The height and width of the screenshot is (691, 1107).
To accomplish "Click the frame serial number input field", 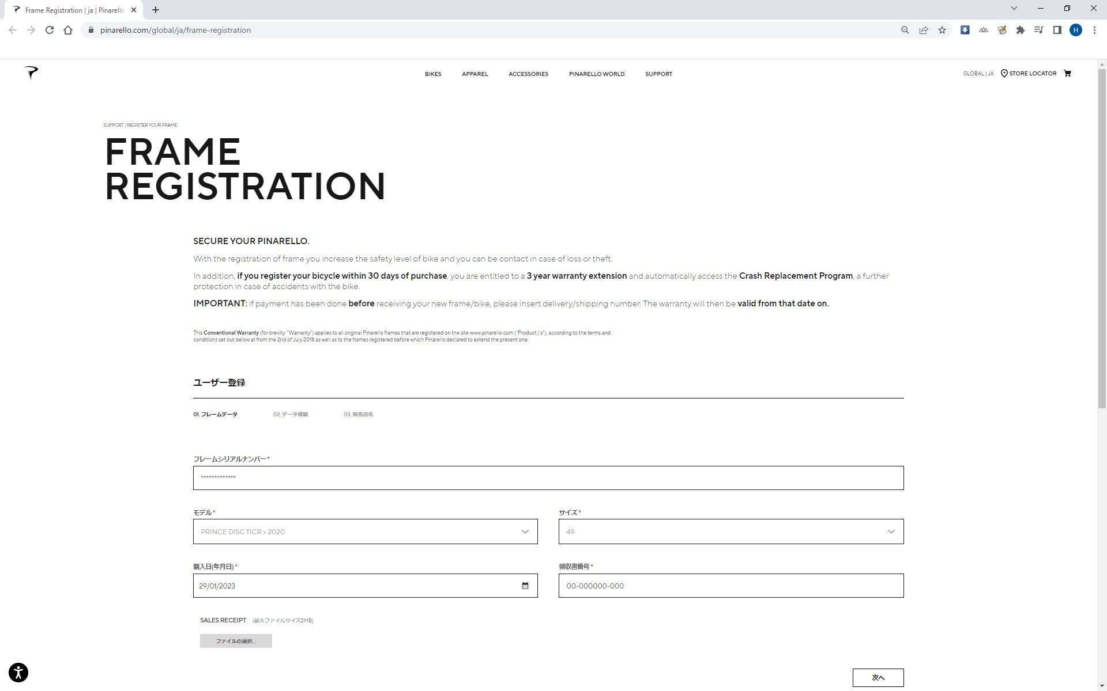I will point(548,478).
